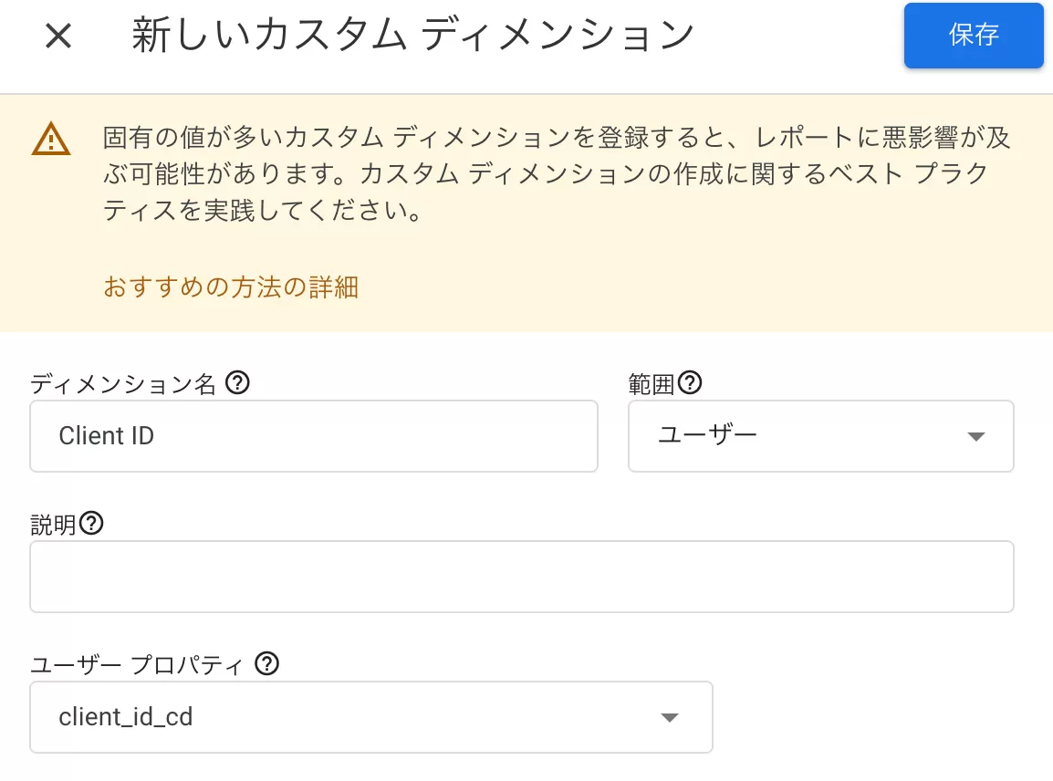
Task: Click the 新しいカスタム ディメンション title
Action: (x=412, y=35)
